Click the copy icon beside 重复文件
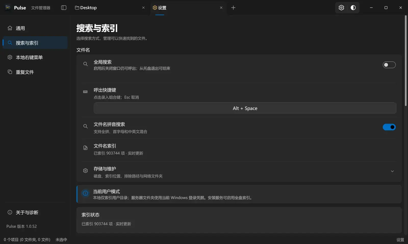The height and width of the screenshot is (244, 408). pos(10,72)
